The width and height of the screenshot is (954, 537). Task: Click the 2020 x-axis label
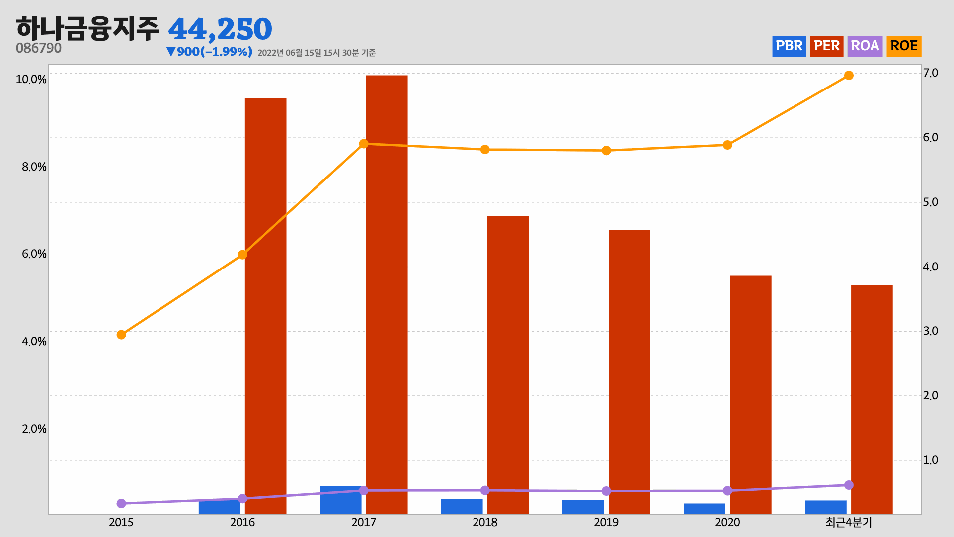pos(727,522)
